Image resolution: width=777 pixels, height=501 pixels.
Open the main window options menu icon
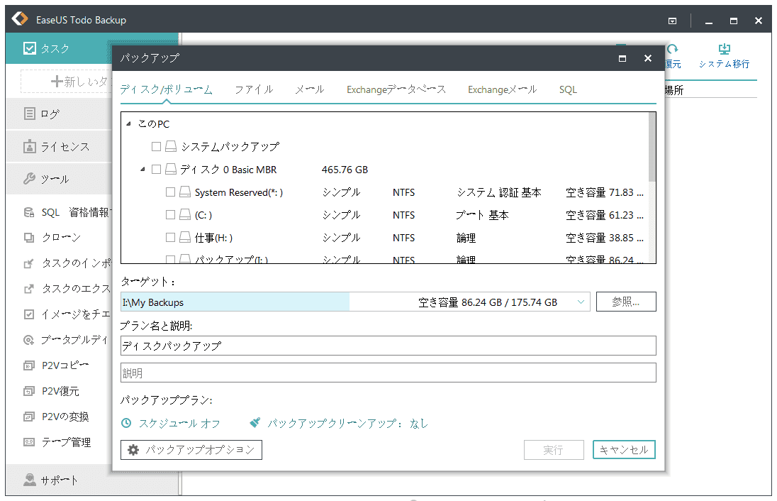click(x=673, y=21)
